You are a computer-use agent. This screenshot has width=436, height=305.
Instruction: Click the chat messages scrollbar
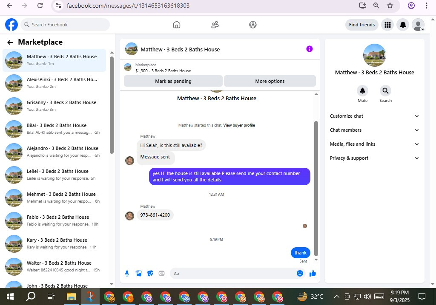316,189
